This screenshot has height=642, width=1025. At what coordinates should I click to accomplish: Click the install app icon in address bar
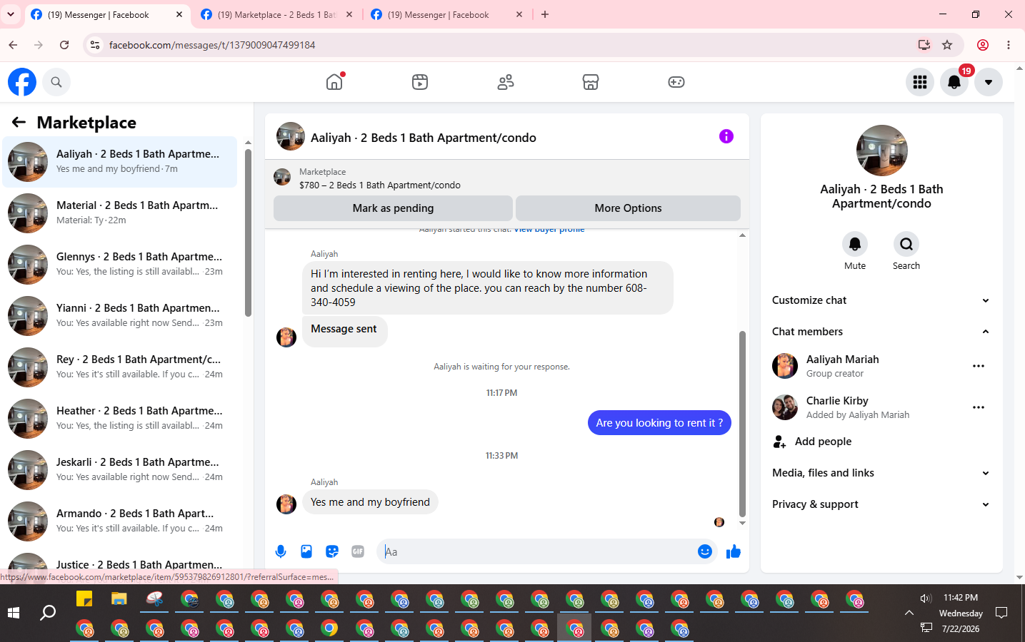[924, 45]
